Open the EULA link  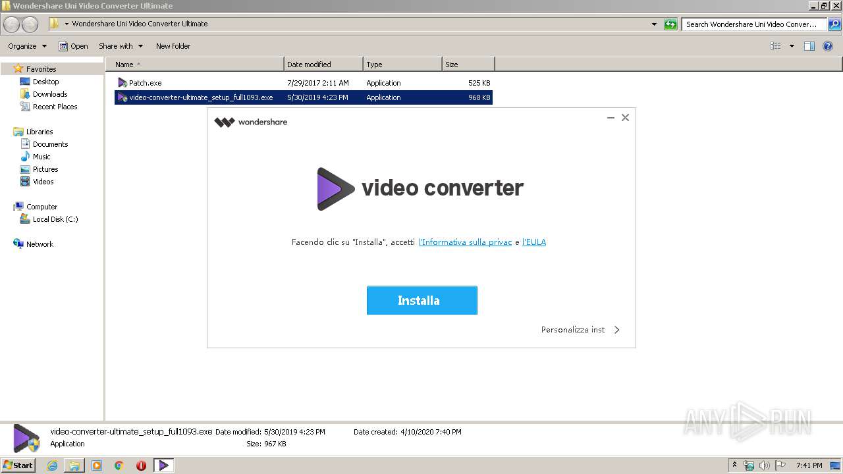coord(534,242)
